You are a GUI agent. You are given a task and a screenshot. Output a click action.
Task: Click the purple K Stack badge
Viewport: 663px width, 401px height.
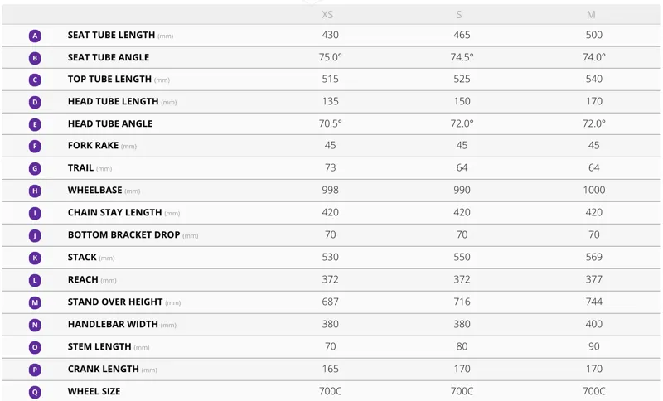pos(35,258)
